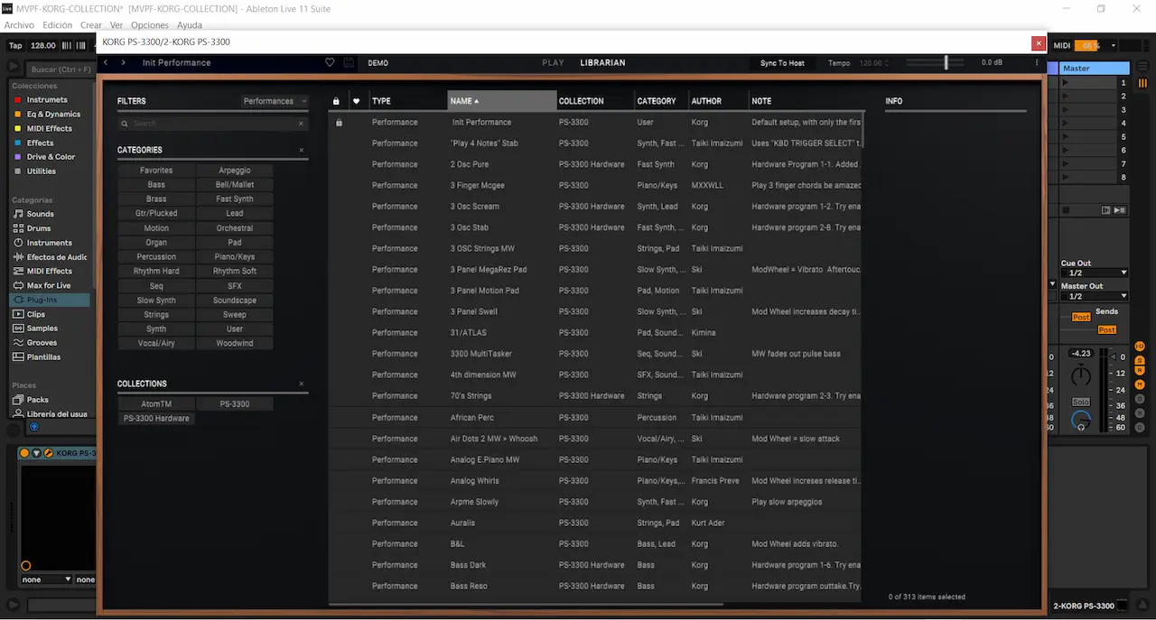Viewport: 1156px width, 620px height.
Task: Click the lock icon on Init Performance row
Action: click(x=339, y=123)
